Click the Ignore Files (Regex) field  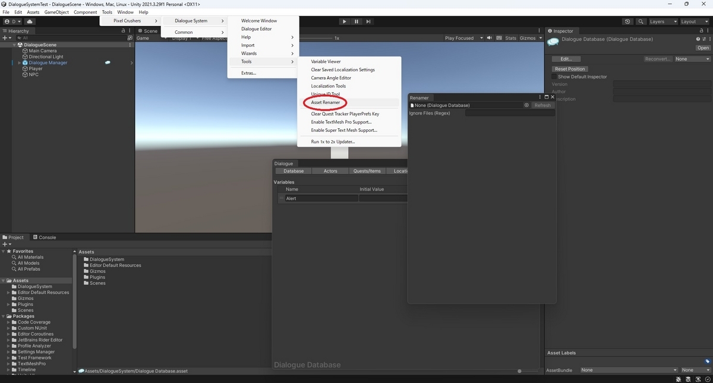point(510,113)
